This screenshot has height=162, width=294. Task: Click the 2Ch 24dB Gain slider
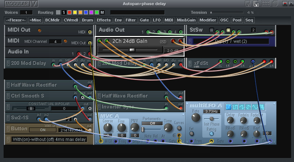132,50
